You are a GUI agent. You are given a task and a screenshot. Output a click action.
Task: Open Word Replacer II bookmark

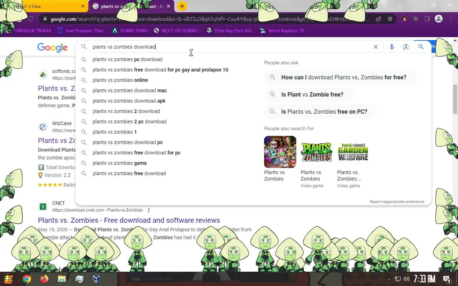tap(282, 31)
